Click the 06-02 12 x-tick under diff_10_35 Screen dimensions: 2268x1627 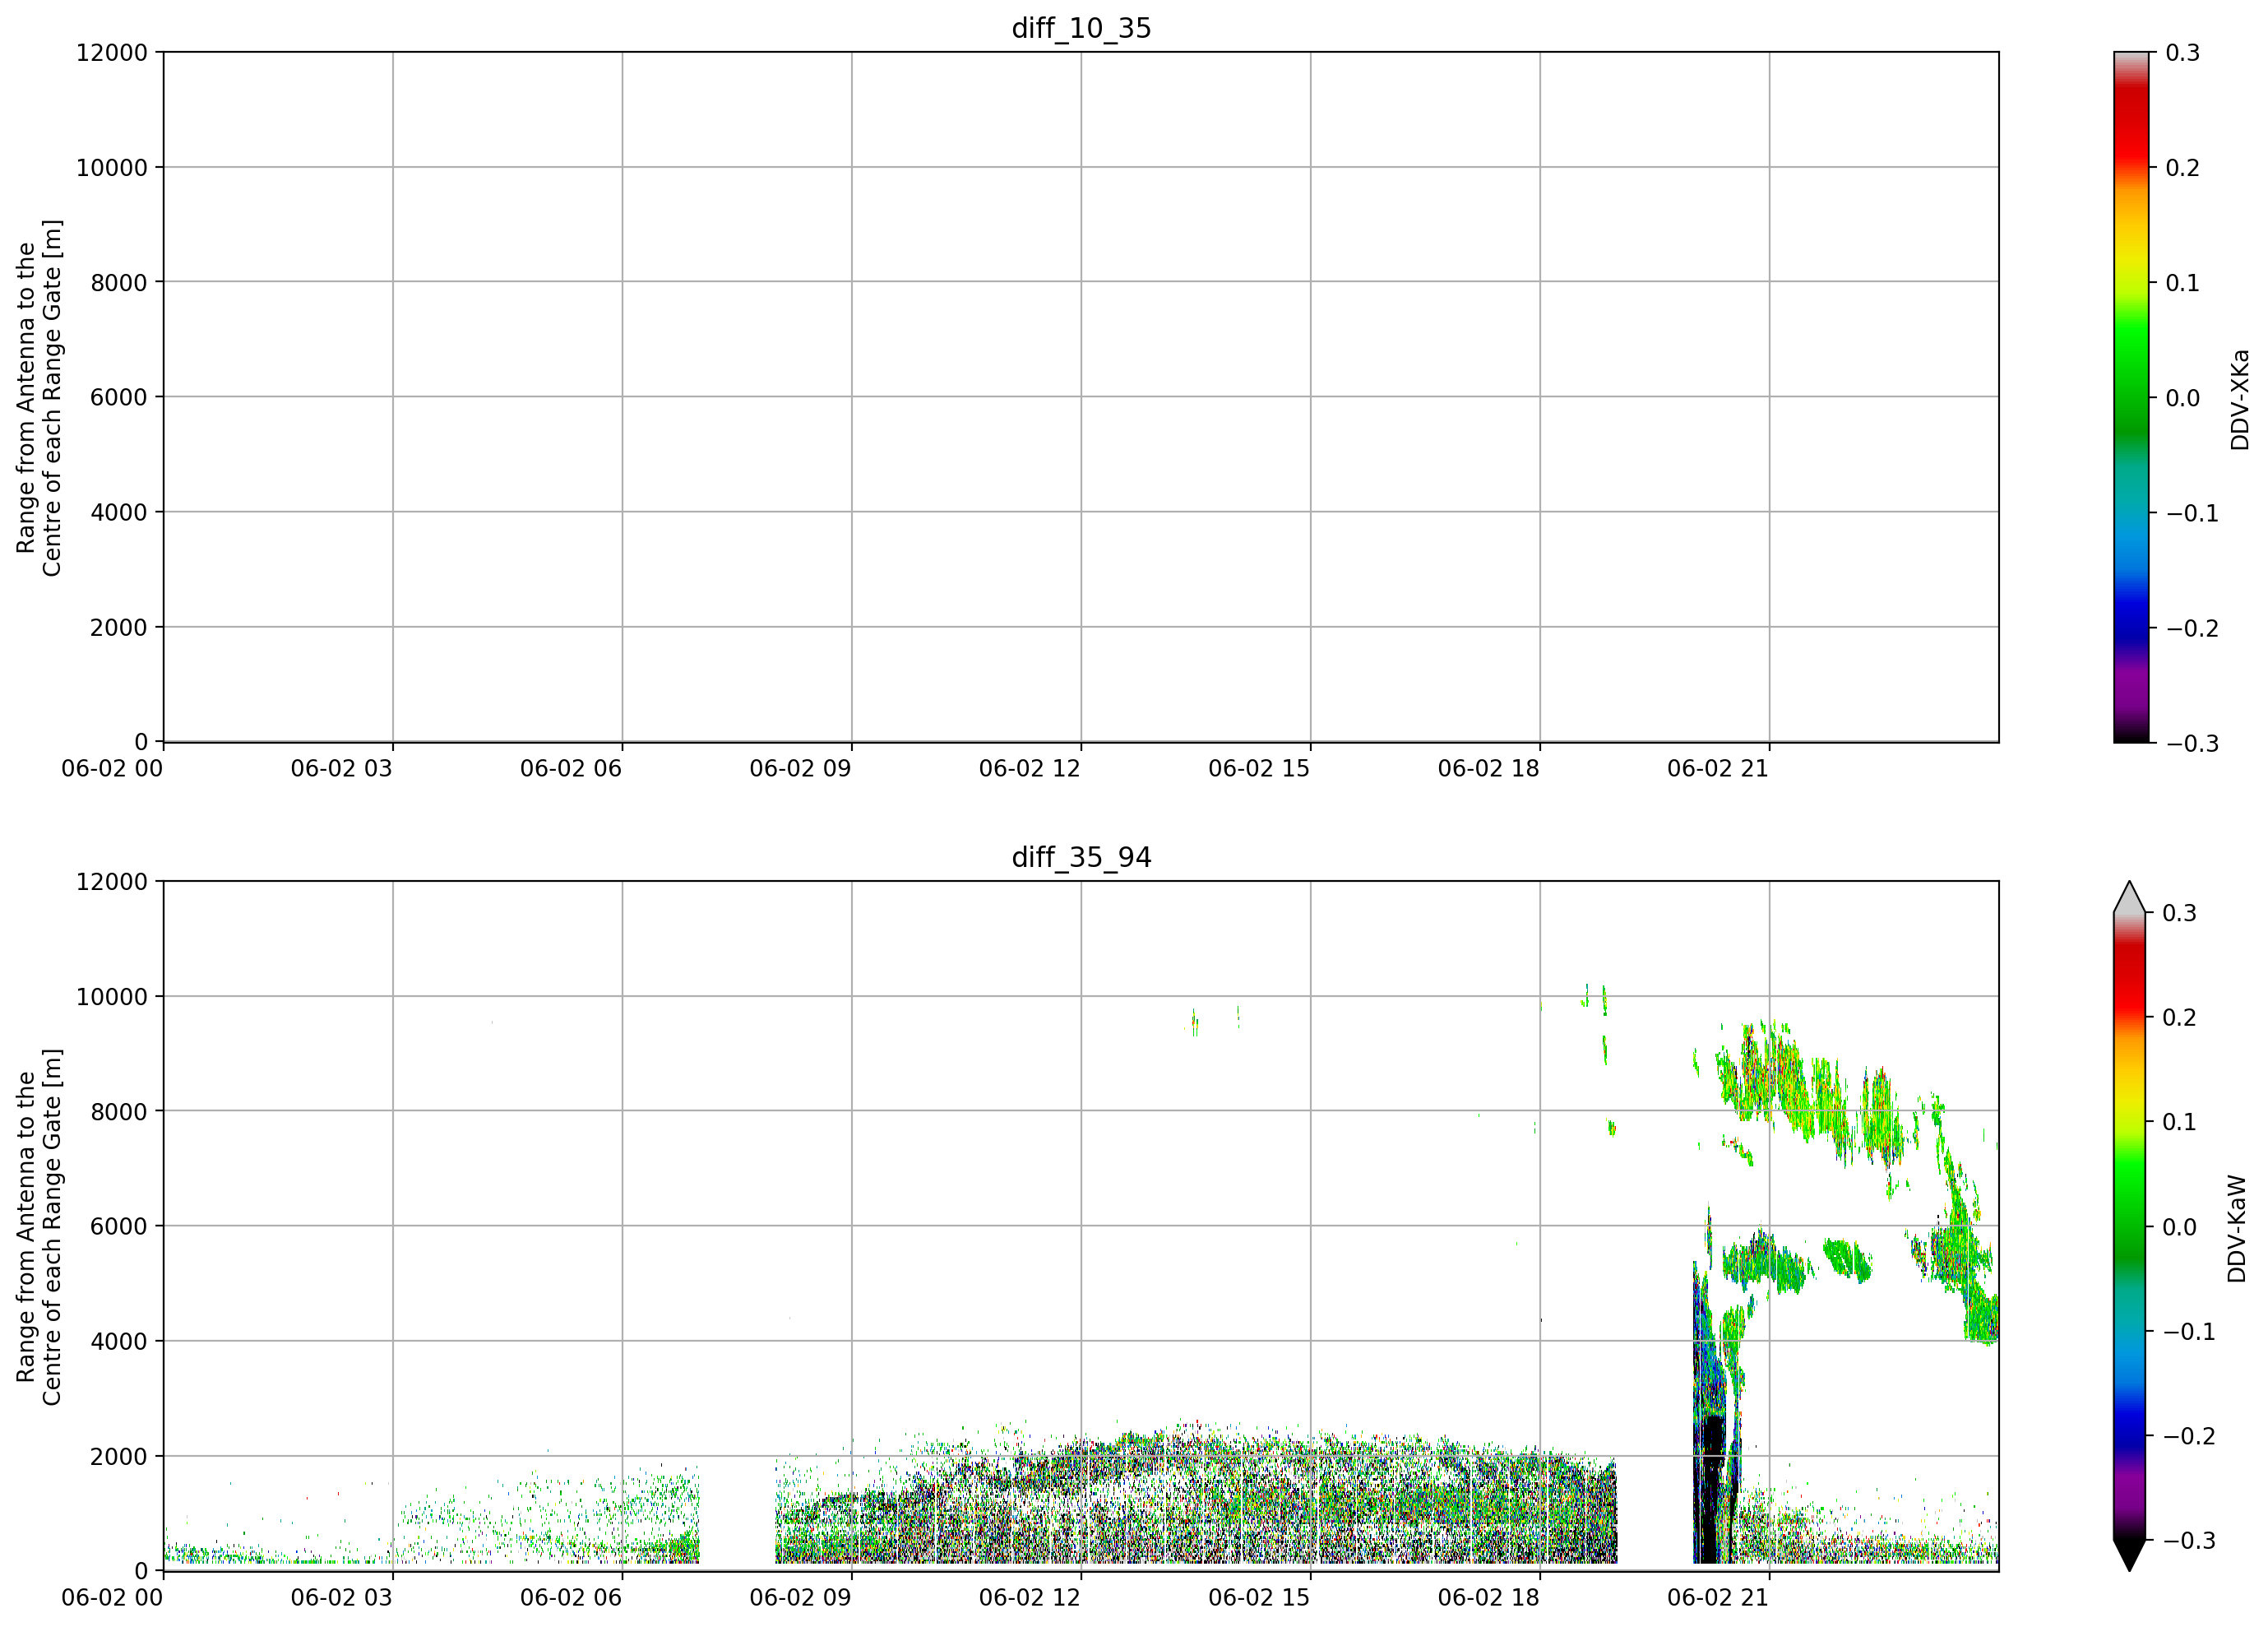pyautogui.click(x=1030, y=768)
